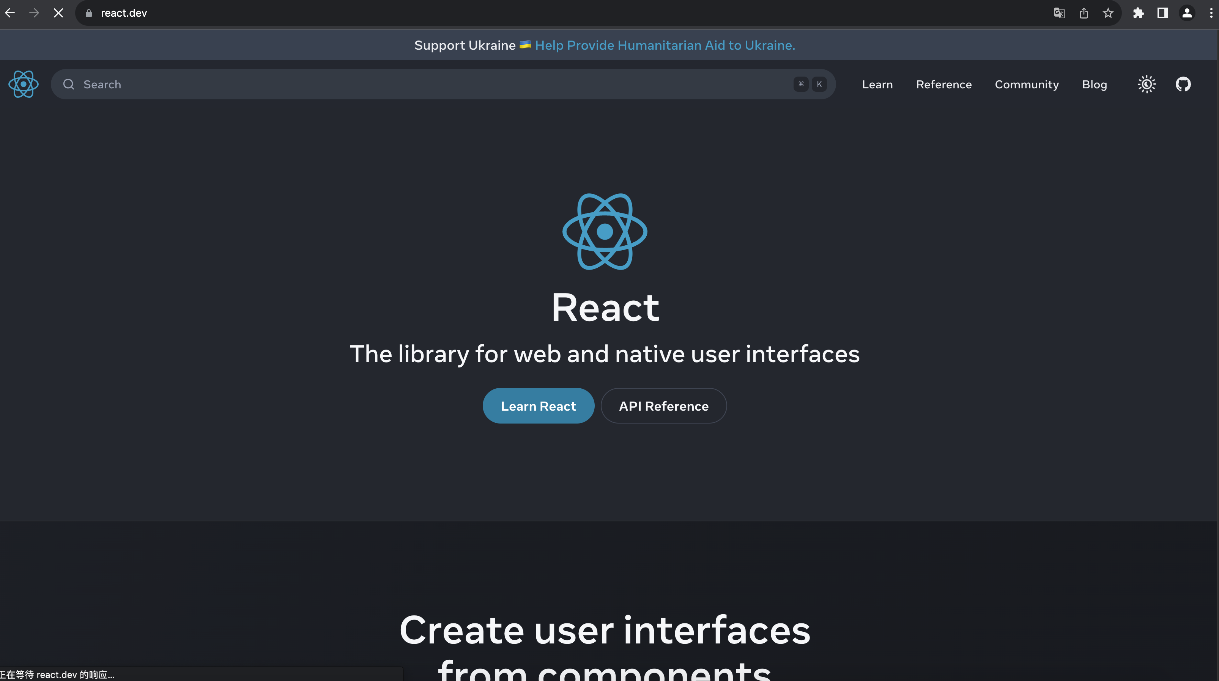The width and height of the screenshot is (1219, 681).
Task: Open the Blog nav item
Action: click(1094, 84)
